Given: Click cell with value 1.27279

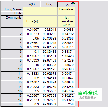Looking at the screenshot, I should [66, 60].
